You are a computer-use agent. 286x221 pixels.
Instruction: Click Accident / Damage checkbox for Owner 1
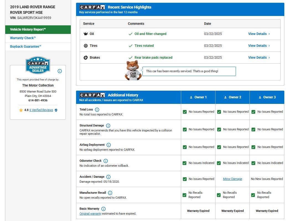[185, 179]
